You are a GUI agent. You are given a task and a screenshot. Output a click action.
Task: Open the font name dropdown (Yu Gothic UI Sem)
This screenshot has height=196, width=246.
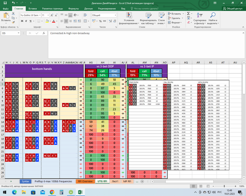(x=40, y=15)
